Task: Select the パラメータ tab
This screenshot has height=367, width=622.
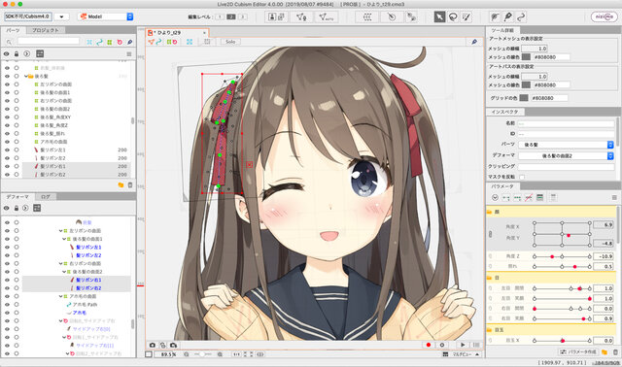Action: point(502,186)
